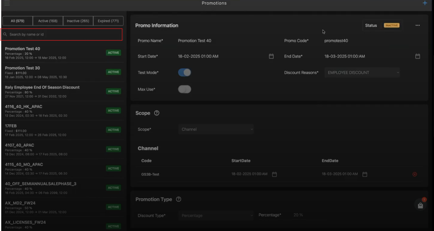Screen dimensions: 434x231
Task: Select the AX_MD2_FW24 promotion
Action: [x=63, y=207]
